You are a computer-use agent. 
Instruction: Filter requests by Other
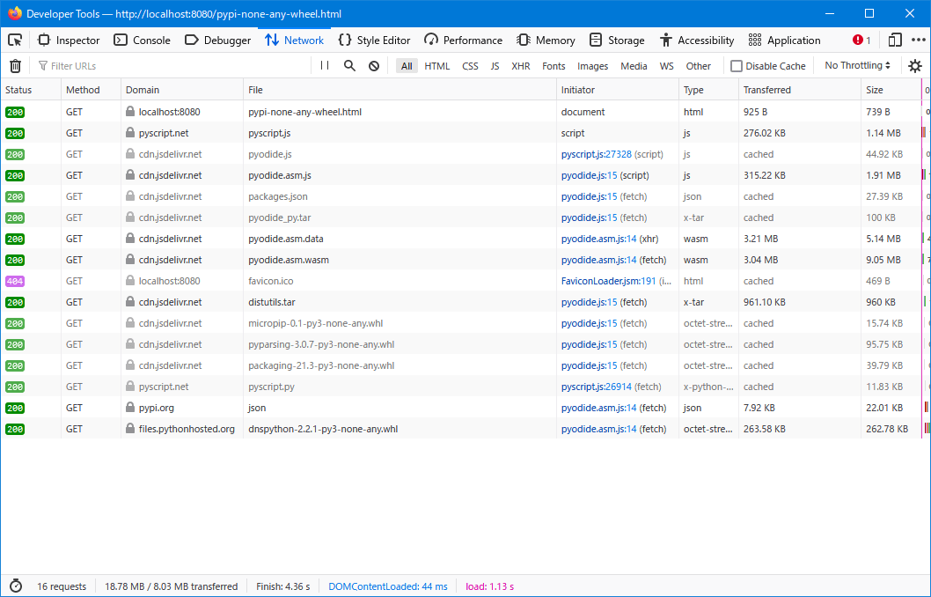pyautogui.click(x=699, y=66)
